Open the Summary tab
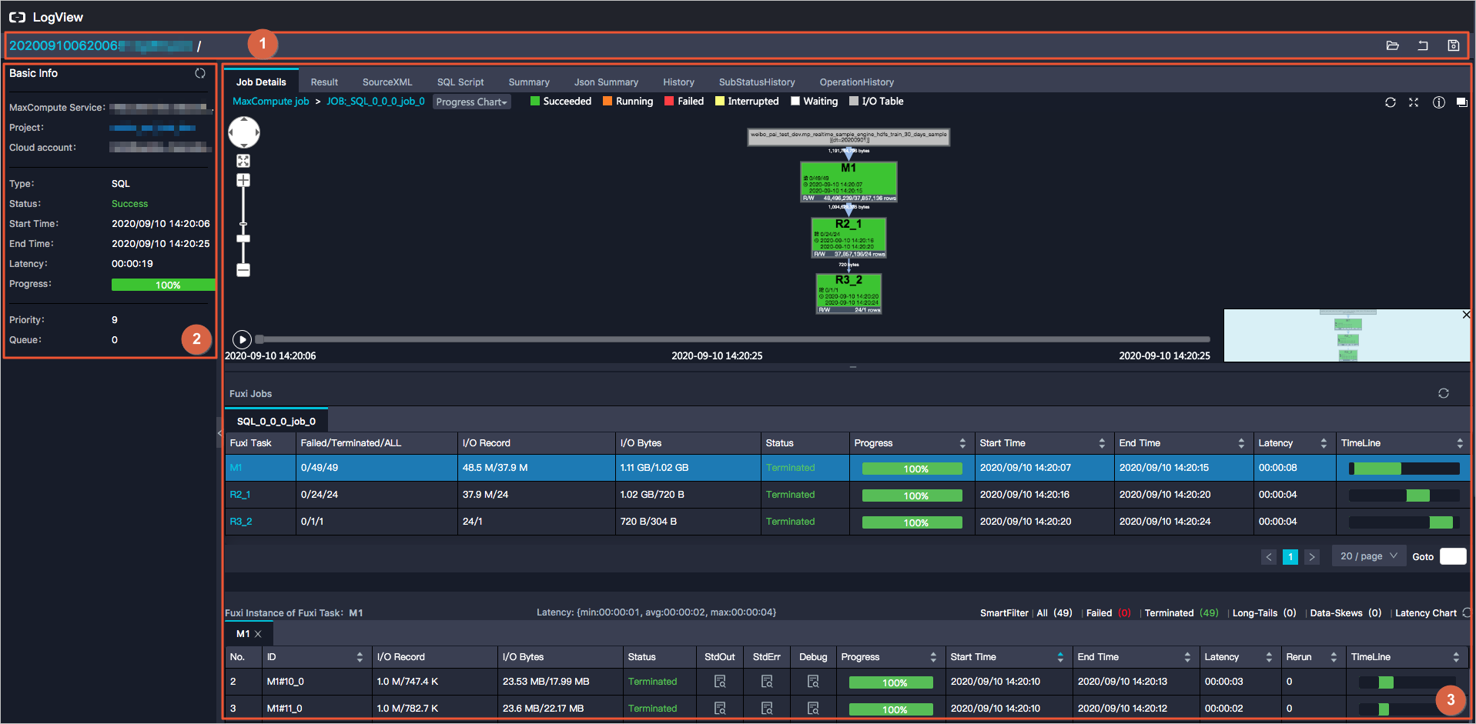 (x=529, y=82)
